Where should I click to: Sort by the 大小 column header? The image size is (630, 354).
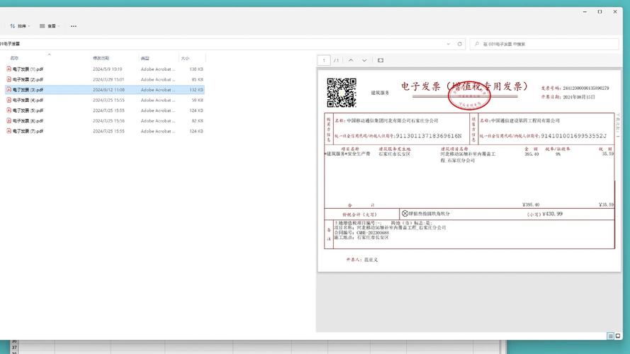(x=185, y=58)
